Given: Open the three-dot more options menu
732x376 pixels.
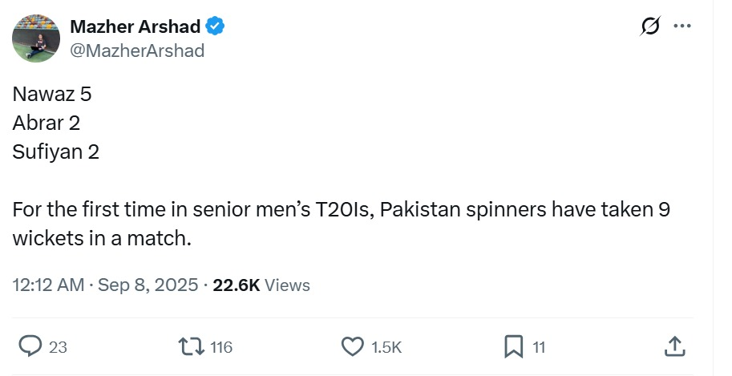Looking at the screenshot, I should 682,26.
